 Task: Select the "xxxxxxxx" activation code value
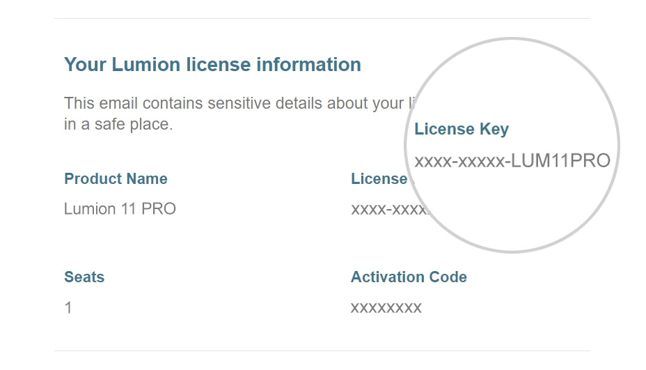[386, 307]
